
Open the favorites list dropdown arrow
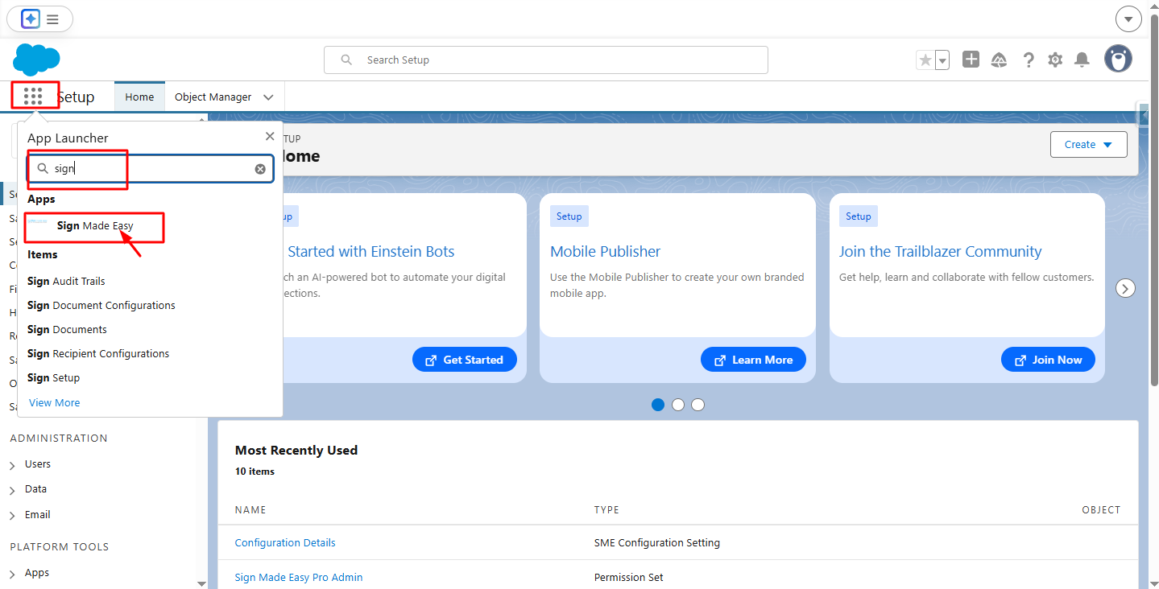pyautogui.click(x=942, y=60)
